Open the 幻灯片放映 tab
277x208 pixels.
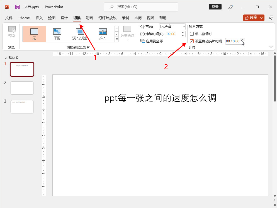pos(107,18)
